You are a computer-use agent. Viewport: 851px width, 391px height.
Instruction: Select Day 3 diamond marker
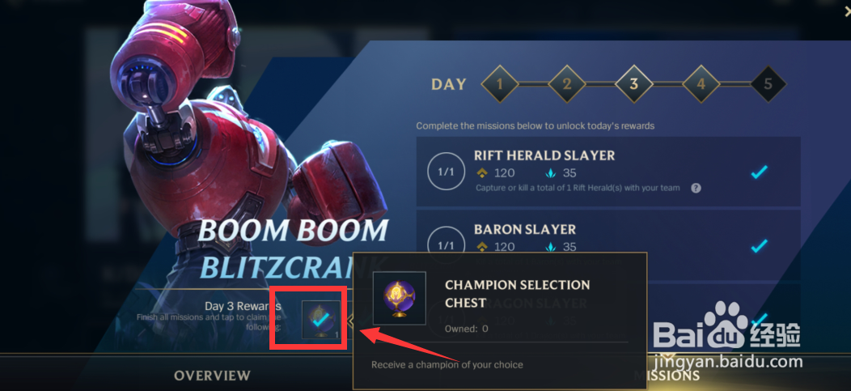(x=633, y=84)
